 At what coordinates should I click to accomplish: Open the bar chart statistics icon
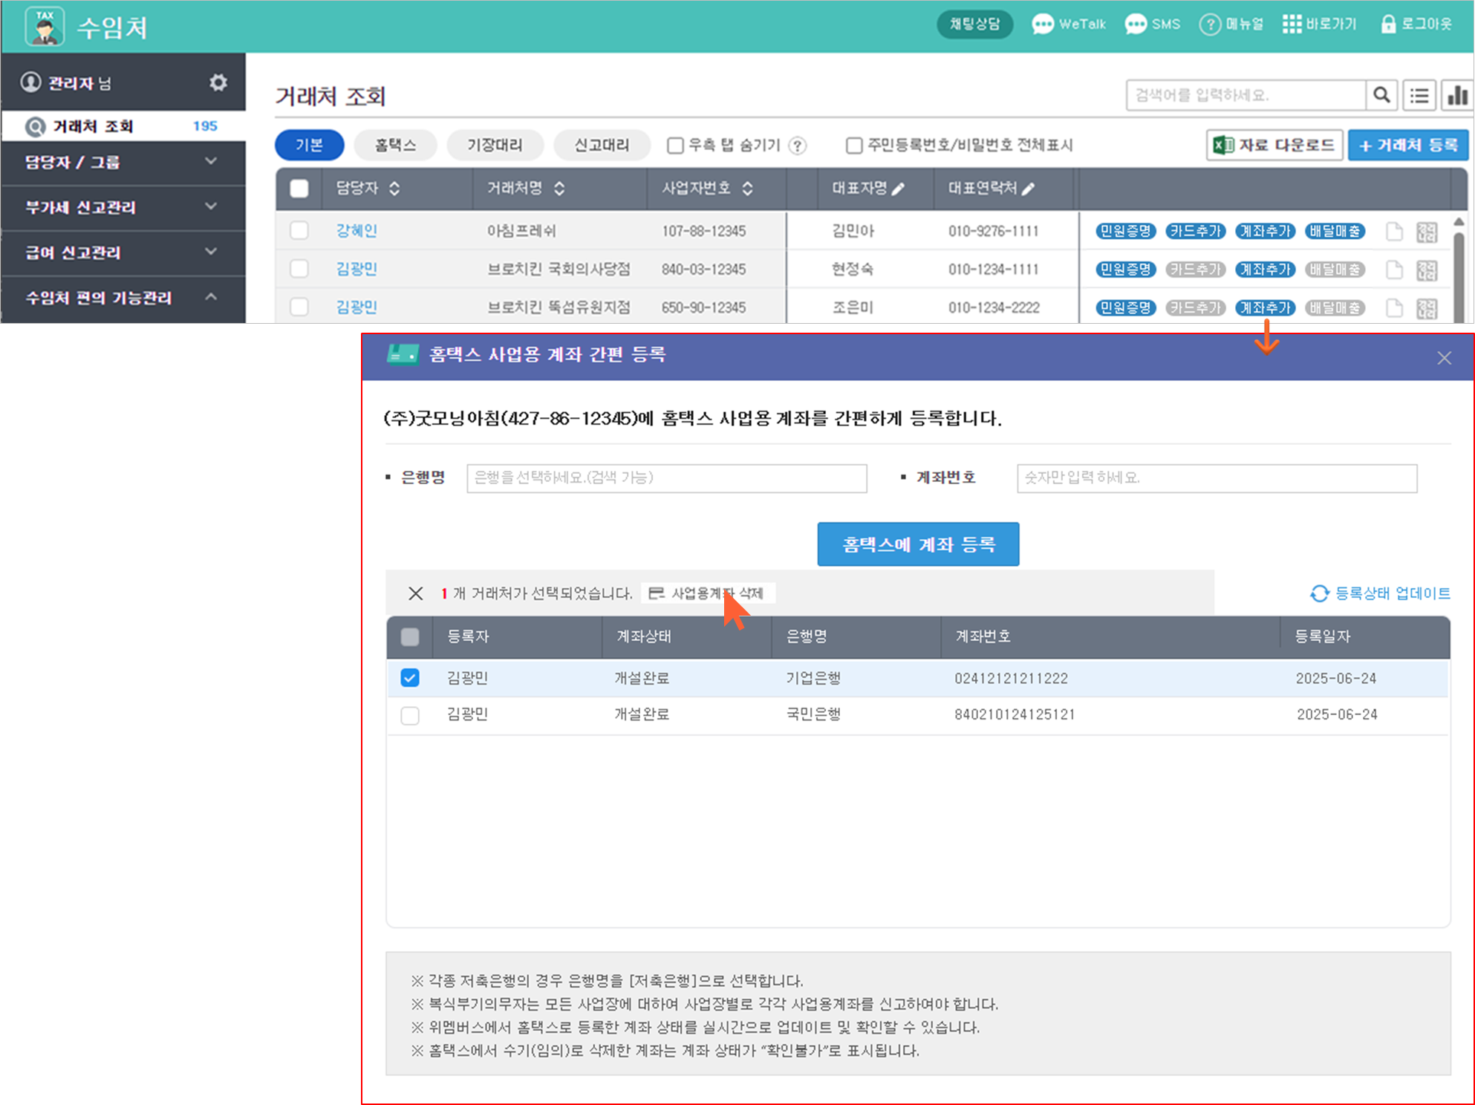(1457, 95)
